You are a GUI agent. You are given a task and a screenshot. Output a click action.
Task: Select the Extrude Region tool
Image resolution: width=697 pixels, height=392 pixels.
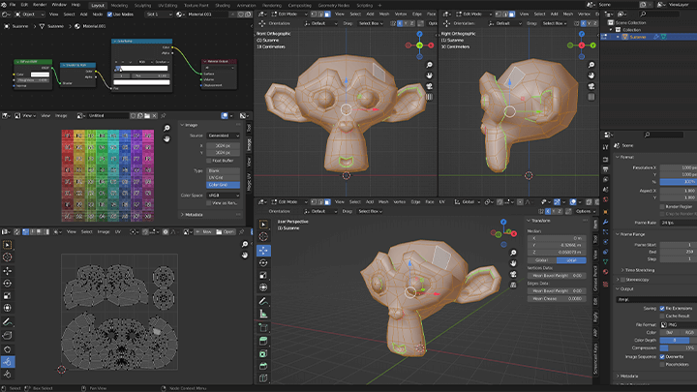263,342
